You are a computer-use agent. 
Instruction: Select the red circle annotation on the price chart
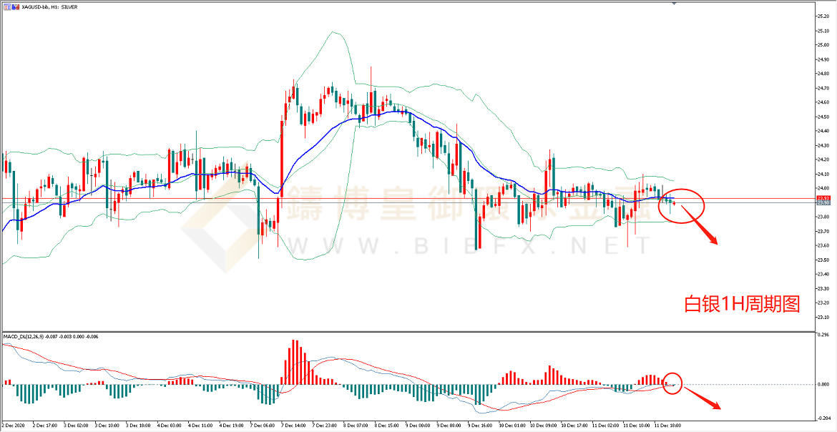pyautogui.click(x=681, y=204)
